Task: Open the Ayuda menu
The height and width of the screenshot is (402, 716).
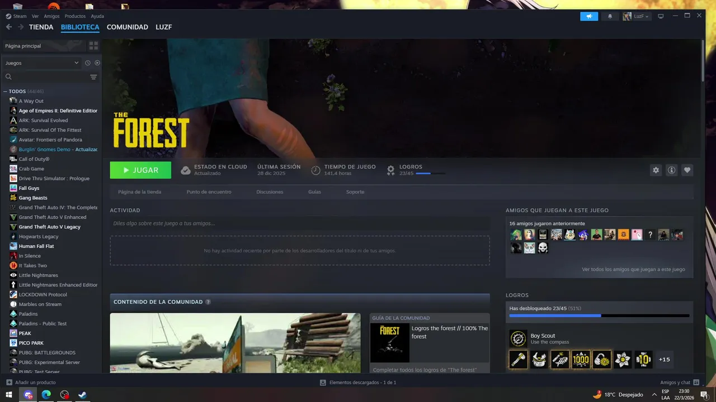Action: pyautogui.click(x=97, y=16)
